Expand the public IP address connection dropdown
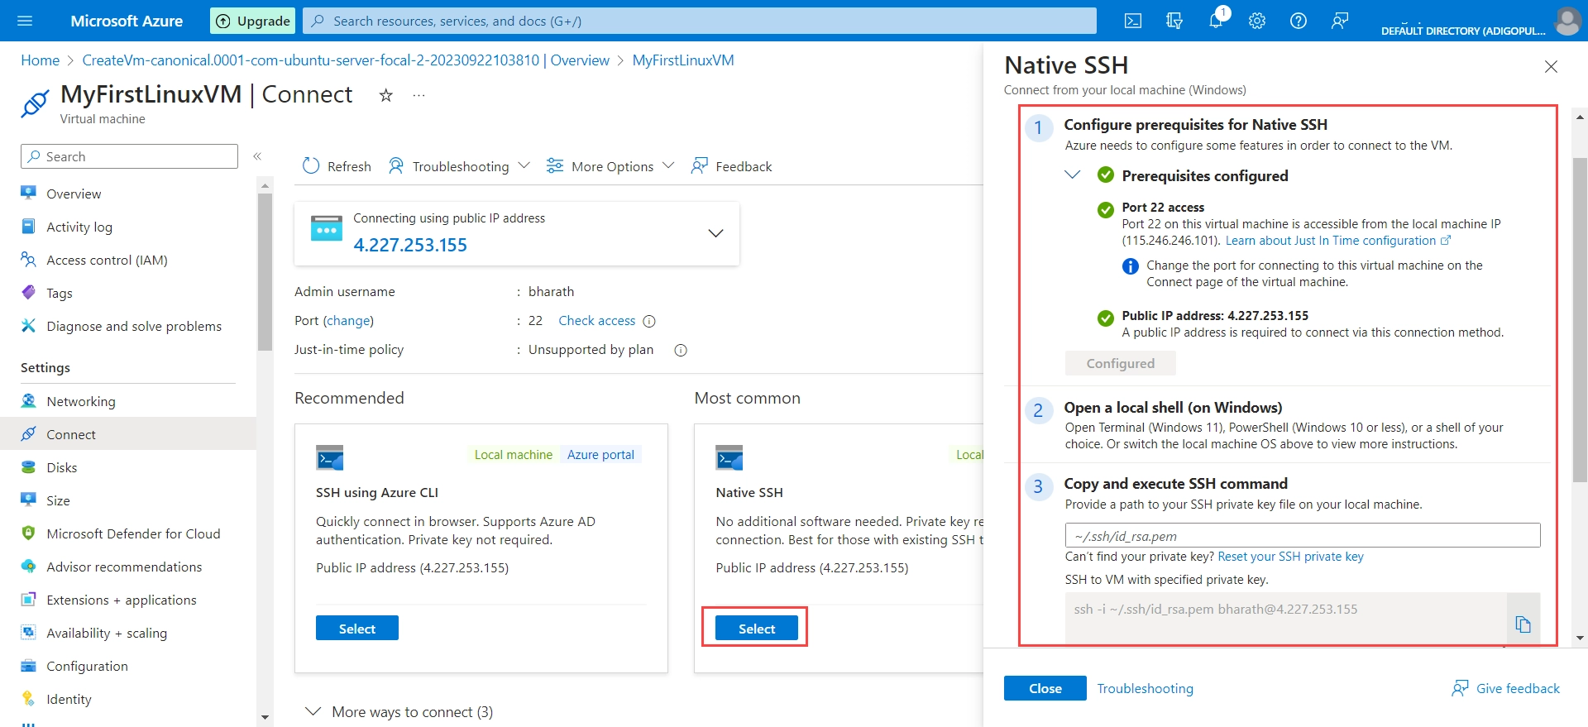The height and width of the screenshot is (727, 1588). [x=715, y=233]
